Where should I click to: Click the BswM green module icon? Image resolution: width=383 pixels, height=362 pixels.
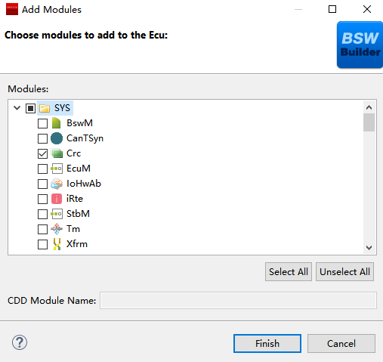[57, 123]
